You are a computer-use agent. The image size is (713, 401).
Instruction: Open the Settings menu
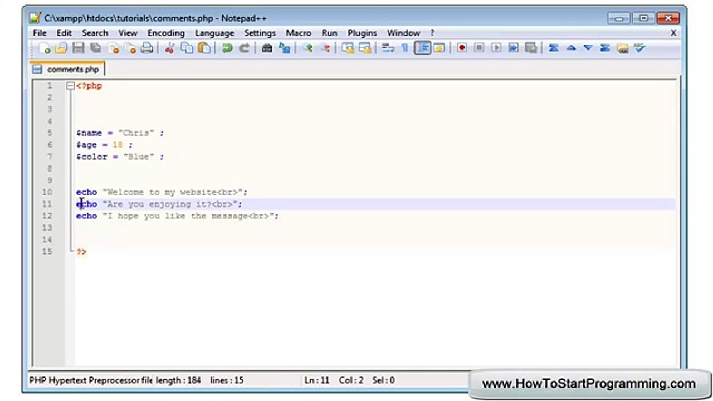pos(260,33)
